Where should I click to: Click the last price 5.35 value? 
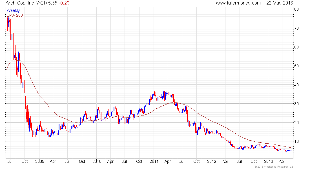[x=53, y=3]
